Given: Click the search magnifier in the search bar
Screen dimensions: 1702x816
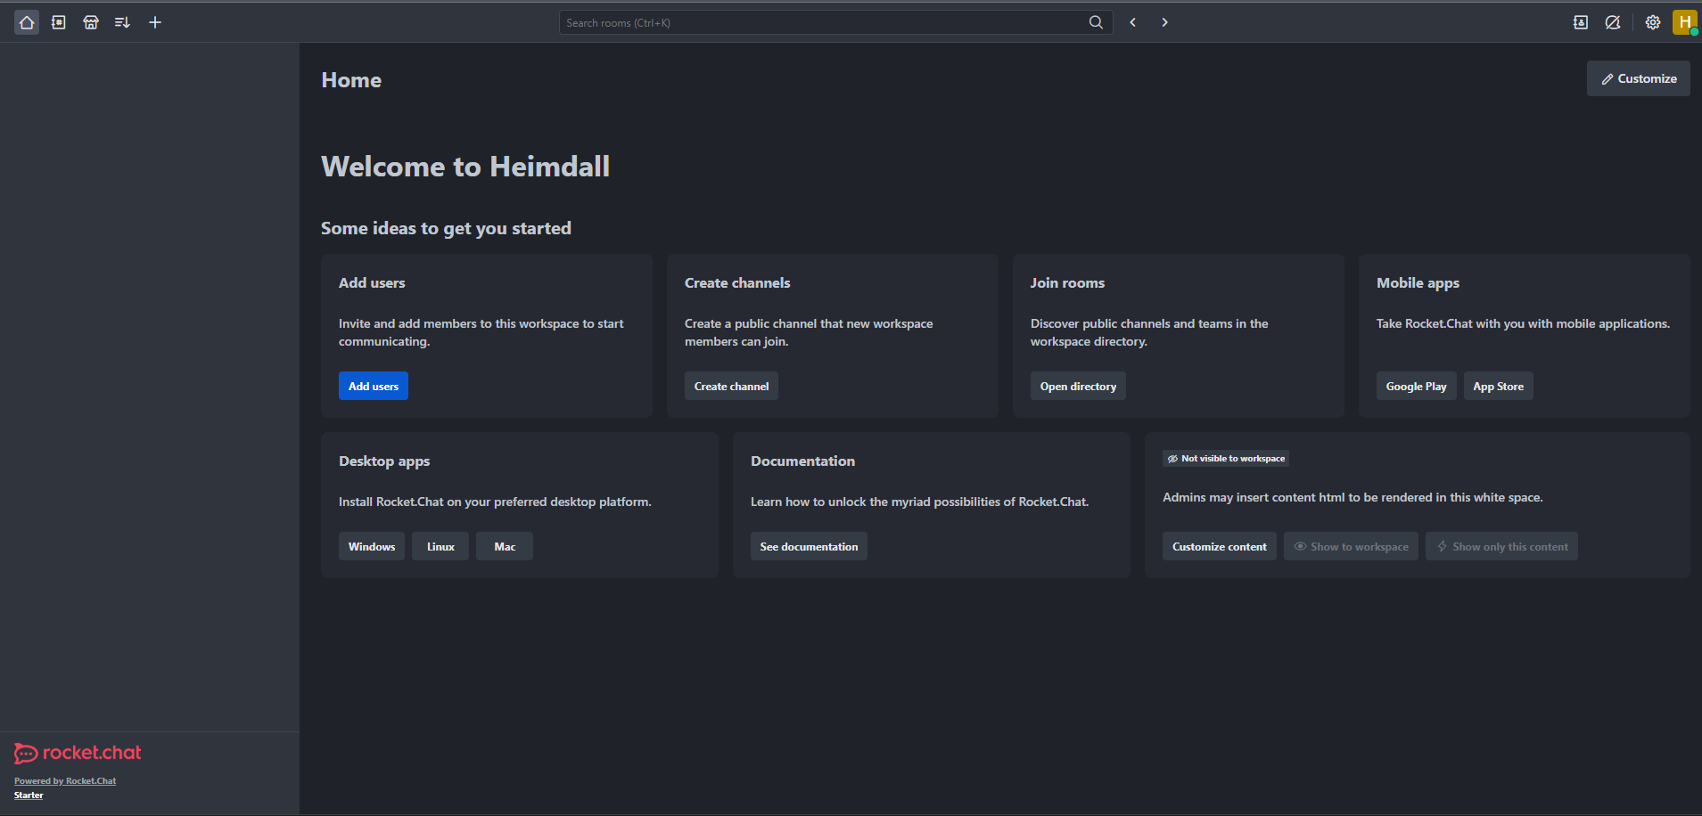Looking at the screenshot, I should click(x=1096, y=21).
